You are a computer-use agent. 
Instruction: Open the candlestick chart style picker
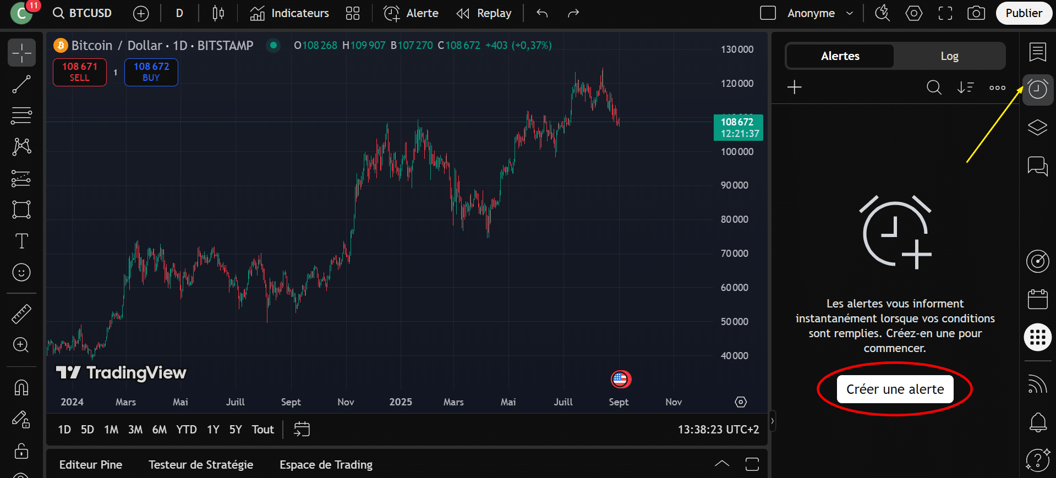[218, 13]
